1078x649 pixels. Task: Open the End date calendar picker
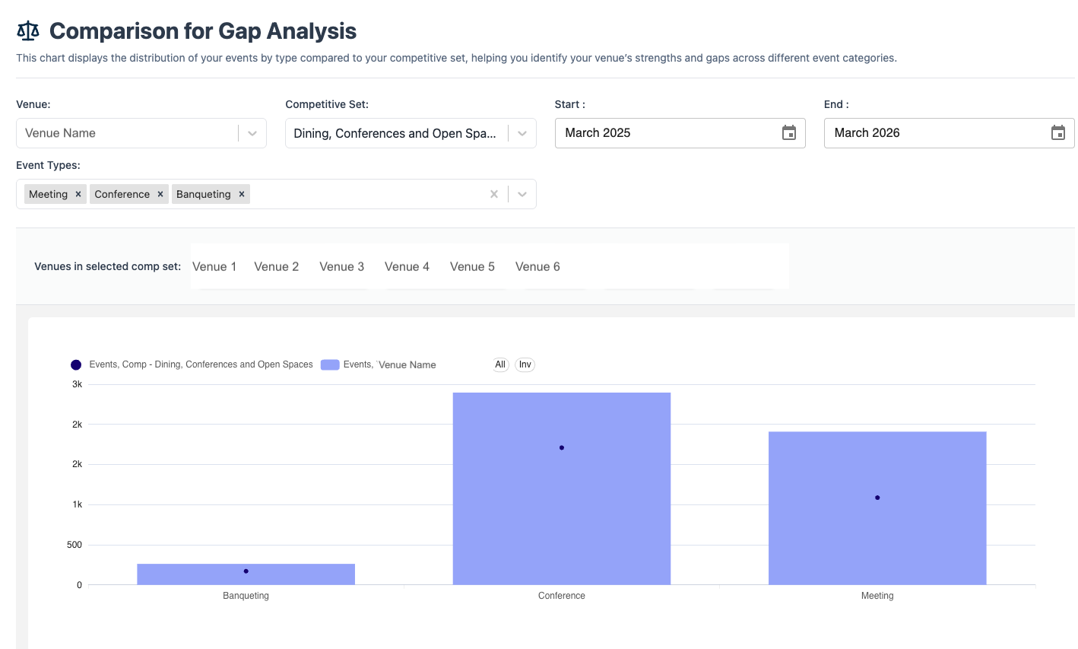point(1059,132)
